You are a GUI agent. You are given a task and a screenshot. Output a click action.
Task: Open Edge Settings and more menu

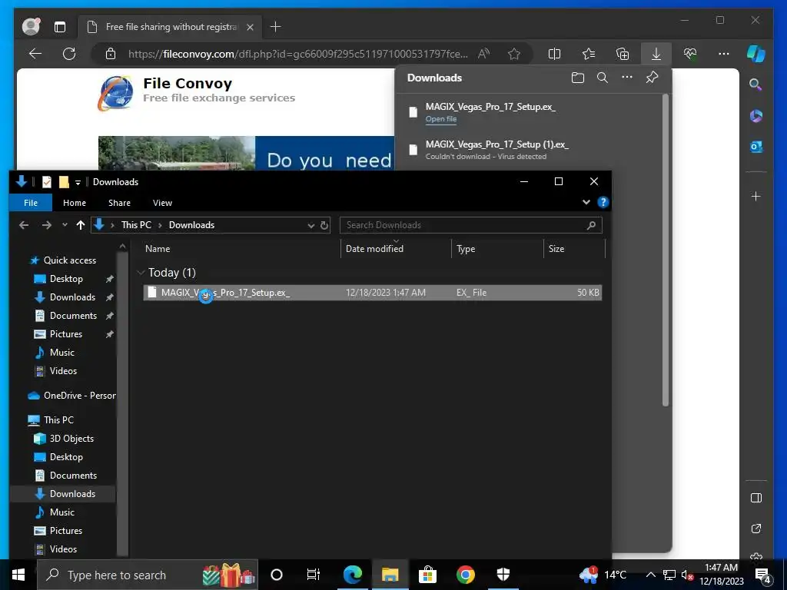[x=724, y=54]
